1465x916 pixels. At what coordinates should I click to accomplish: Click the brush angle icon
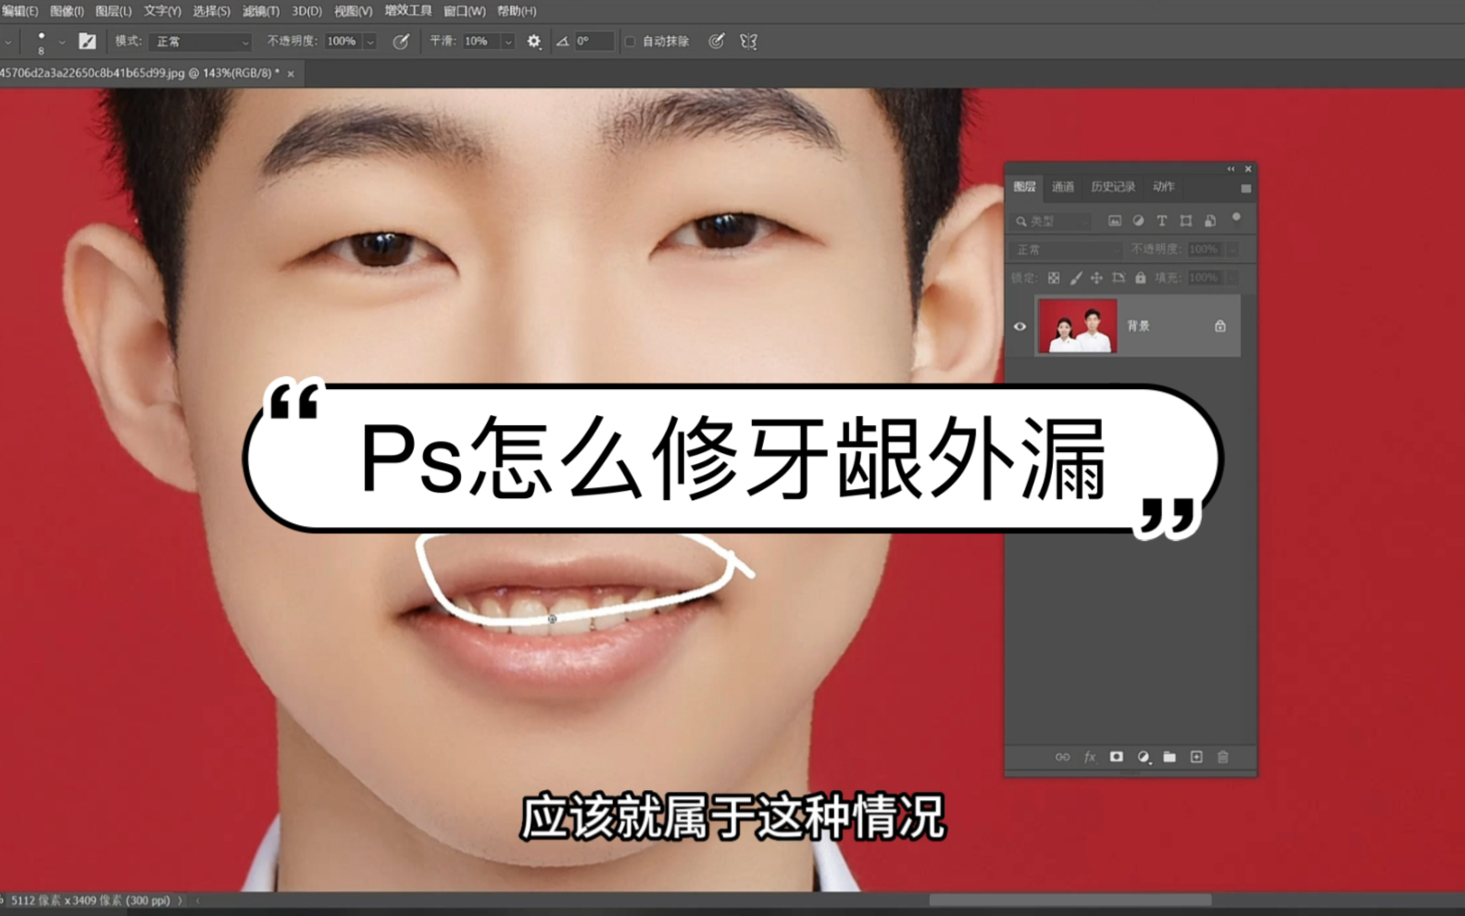pyautogui.click(x=562, y=41)
